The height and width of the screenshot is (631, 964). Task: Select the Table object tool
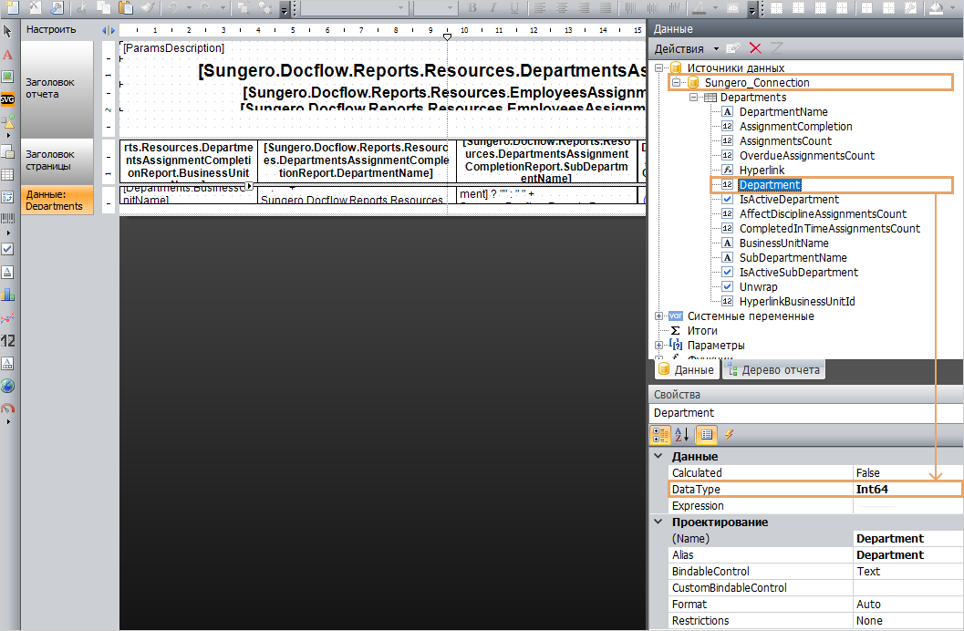point(7,174)
